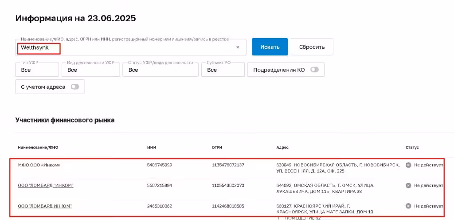Screen dimensions: 454x220
Task: Click the Сбросить button
Action: tap(312, 47)
